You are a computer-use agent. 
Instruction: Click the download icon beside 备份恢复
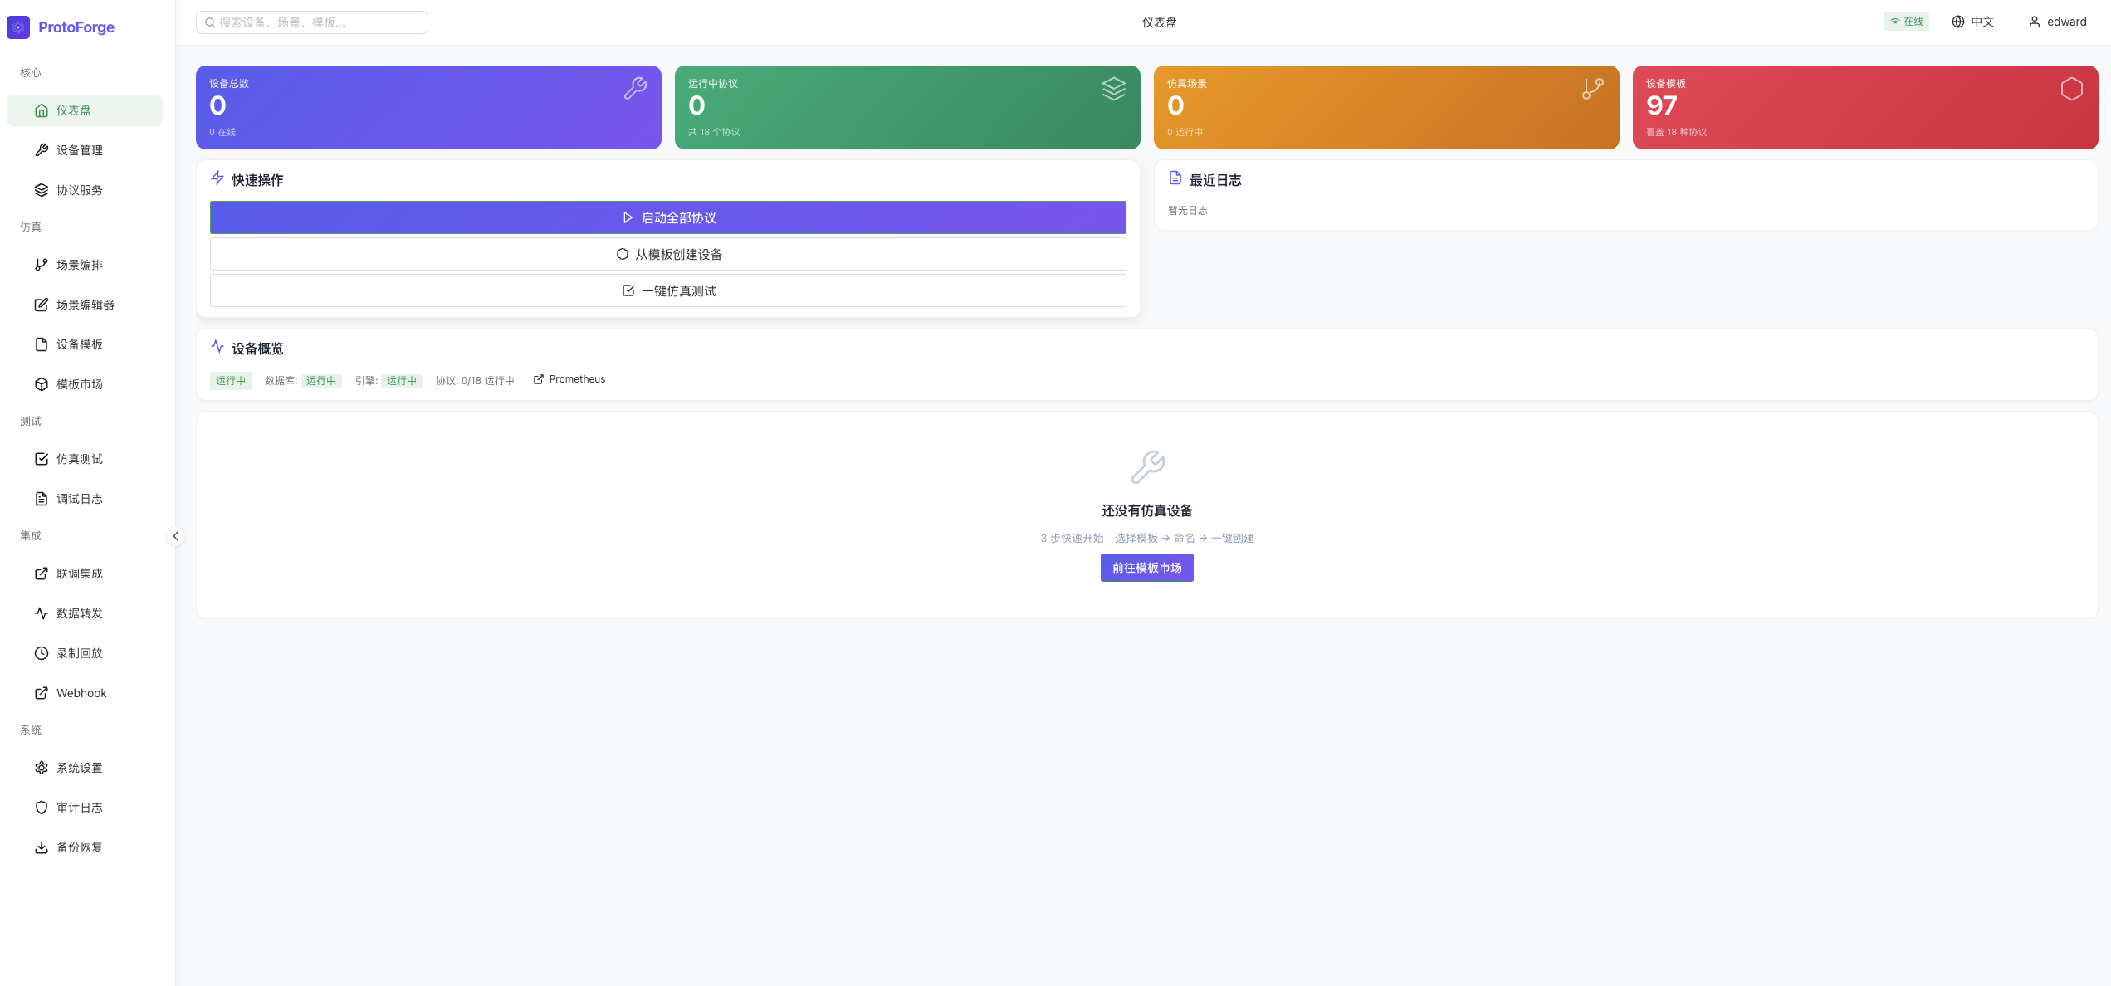[42, 847]
